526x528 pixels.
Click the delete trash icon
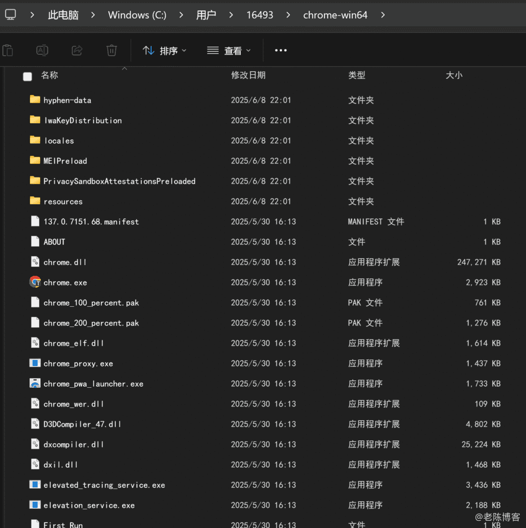(x=111, y=51)
